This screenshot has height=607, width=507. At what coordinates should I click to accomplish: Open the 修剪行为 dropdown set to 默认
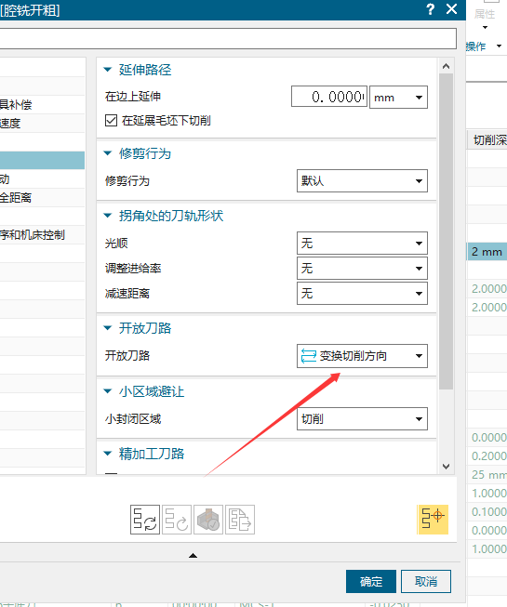(362, 180)
